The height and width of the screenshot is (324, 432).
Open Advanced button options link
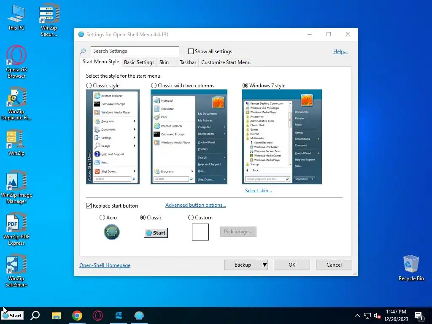tap(196, 205)
